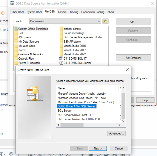
Task: Select the SQL Server Management Studio folder
Action: point(81,37)
